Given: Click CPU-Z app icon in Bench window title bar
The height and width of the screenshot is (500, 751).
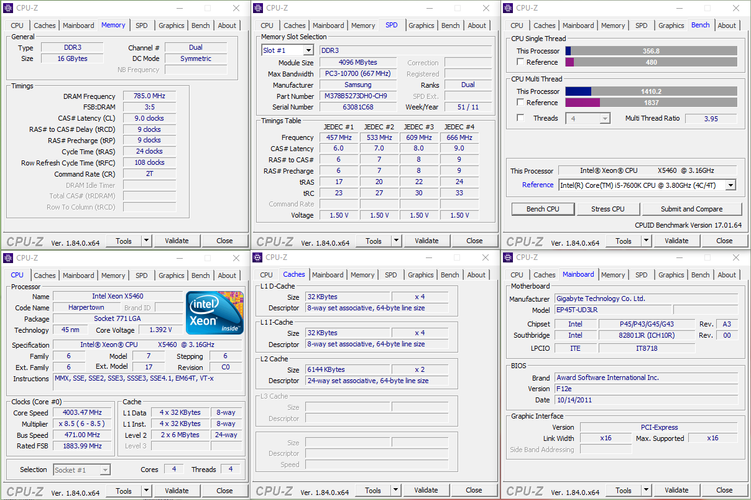Looking at the screenshot, I should 509,8.
